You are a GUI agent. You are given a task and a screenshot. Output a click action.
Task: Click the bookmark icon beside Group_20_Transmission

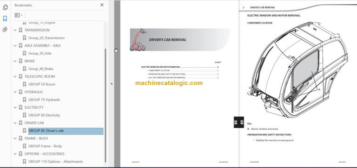[24, 38]
